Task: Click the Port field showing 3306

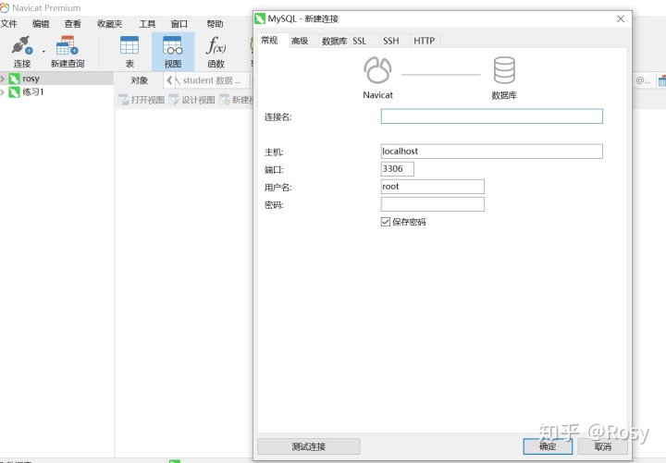Action: (x=397, y=169)
